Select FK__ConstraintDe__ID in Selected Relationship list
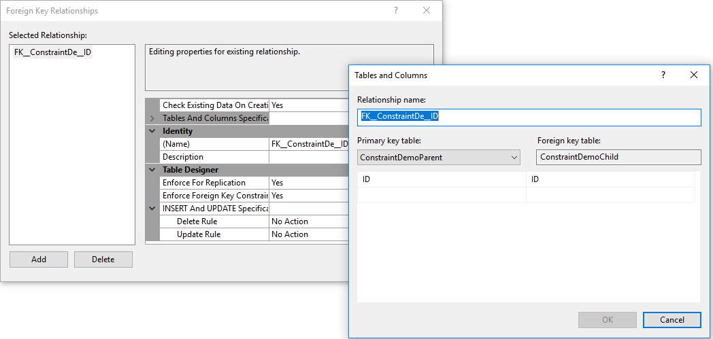 point(53,52)
